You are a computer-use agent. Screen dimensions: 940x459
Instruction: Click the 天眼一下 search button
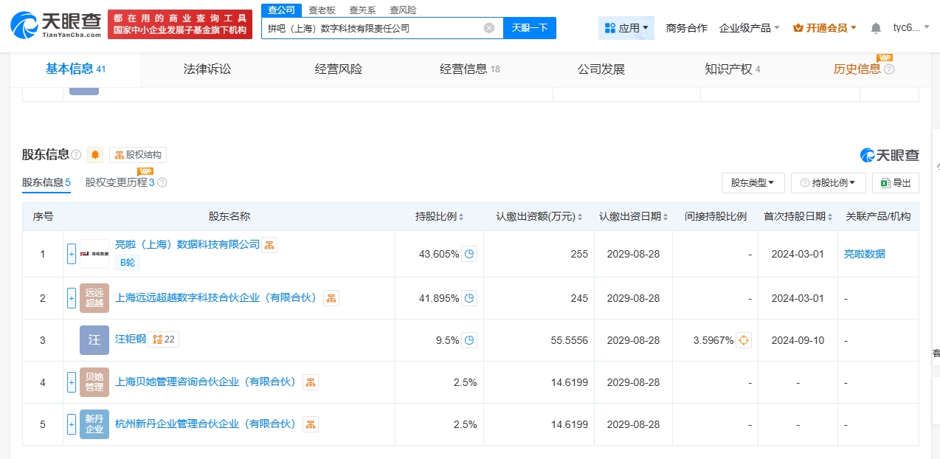tap(530, 28)
